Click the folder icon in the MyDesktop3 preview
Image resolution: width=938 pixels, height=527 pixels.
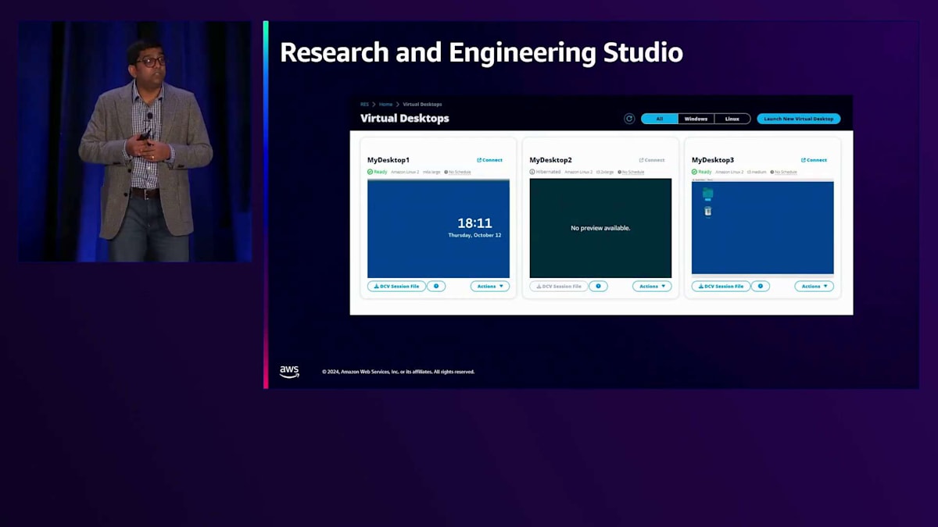coord(708,194)
